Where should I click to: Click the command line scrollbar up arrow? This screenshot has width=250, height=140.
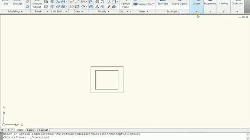coord(248,134)
